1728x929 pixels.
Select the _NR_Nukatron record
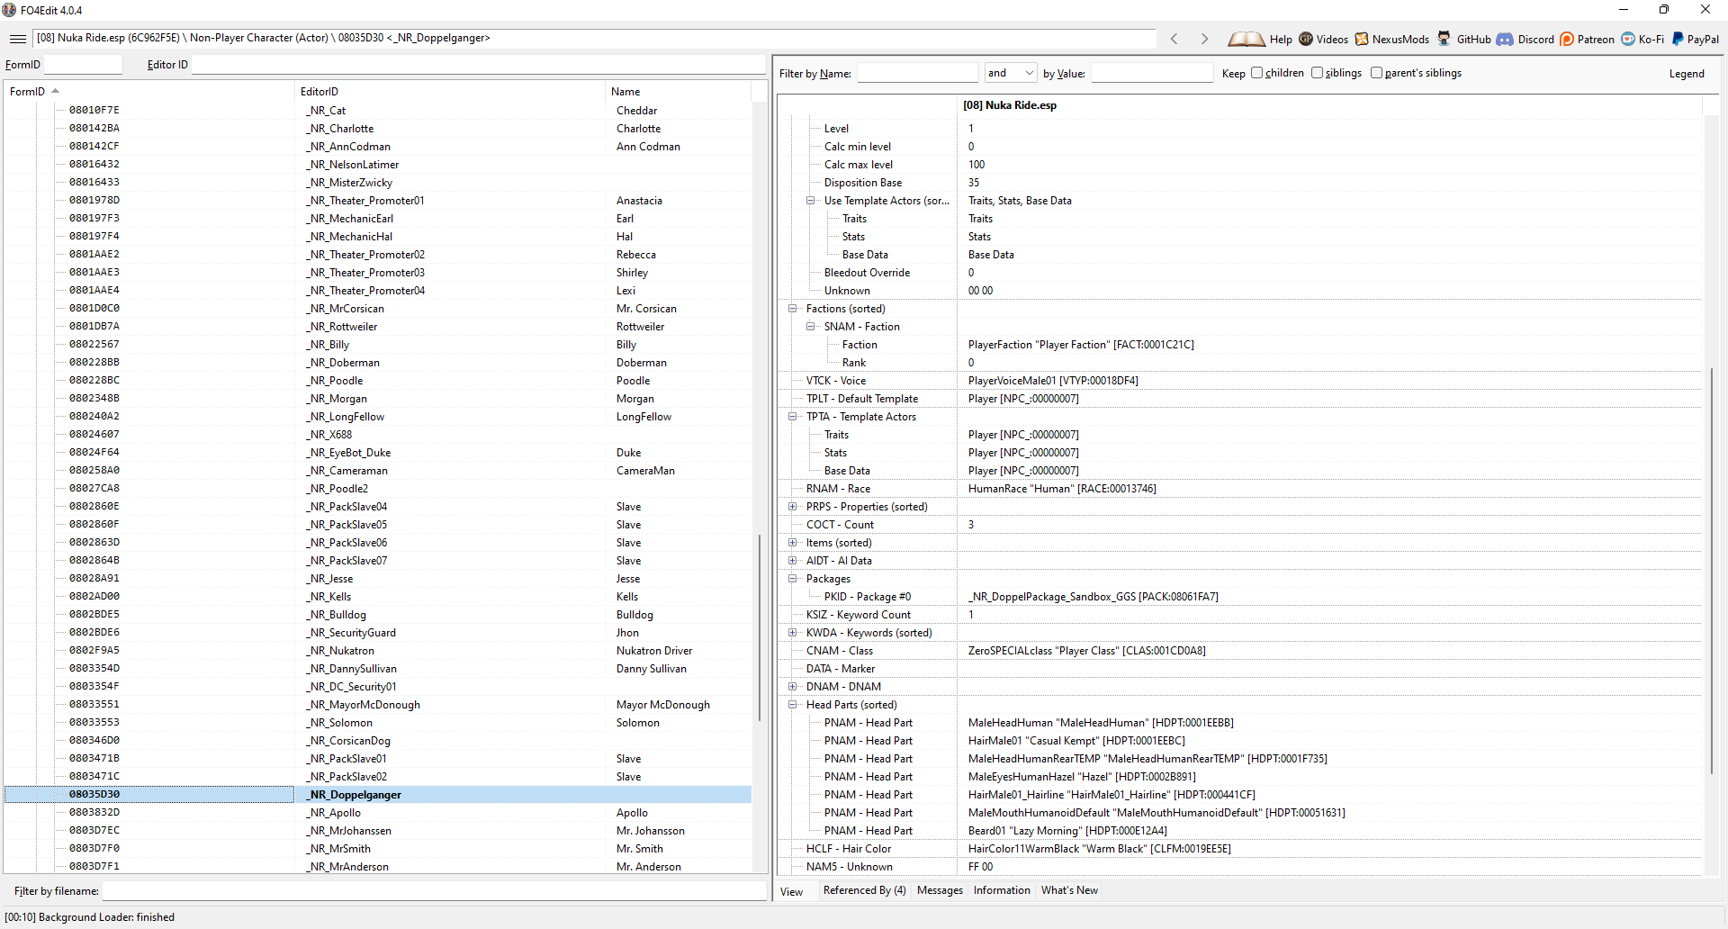coord(378,651)
